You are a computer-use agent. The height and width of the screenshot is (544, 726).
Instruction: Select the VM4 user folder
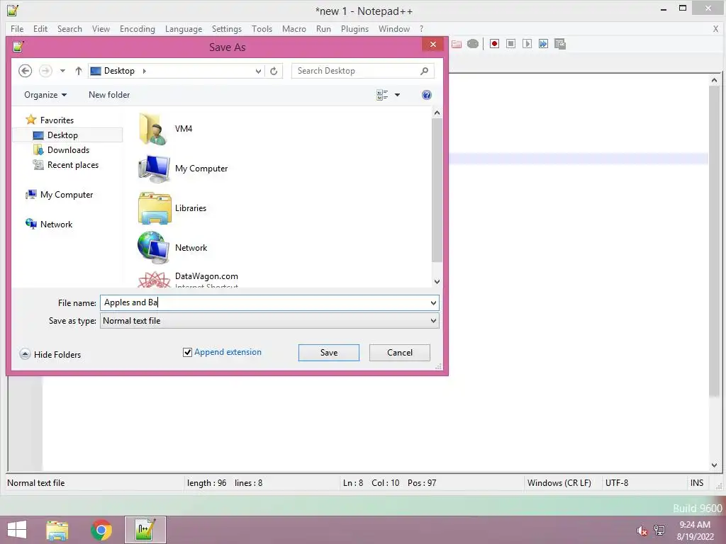pos(166,129)
